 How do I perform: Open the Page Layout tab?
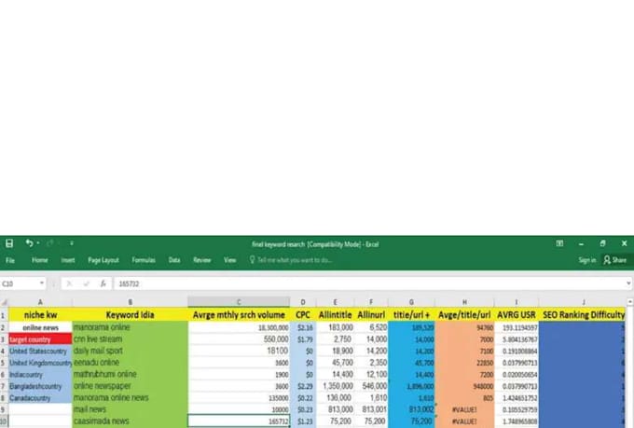pos(103,260)
